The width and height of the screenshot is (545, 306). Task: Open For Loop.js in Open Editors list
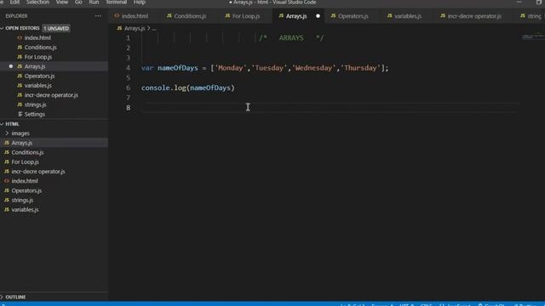[38, 57]
